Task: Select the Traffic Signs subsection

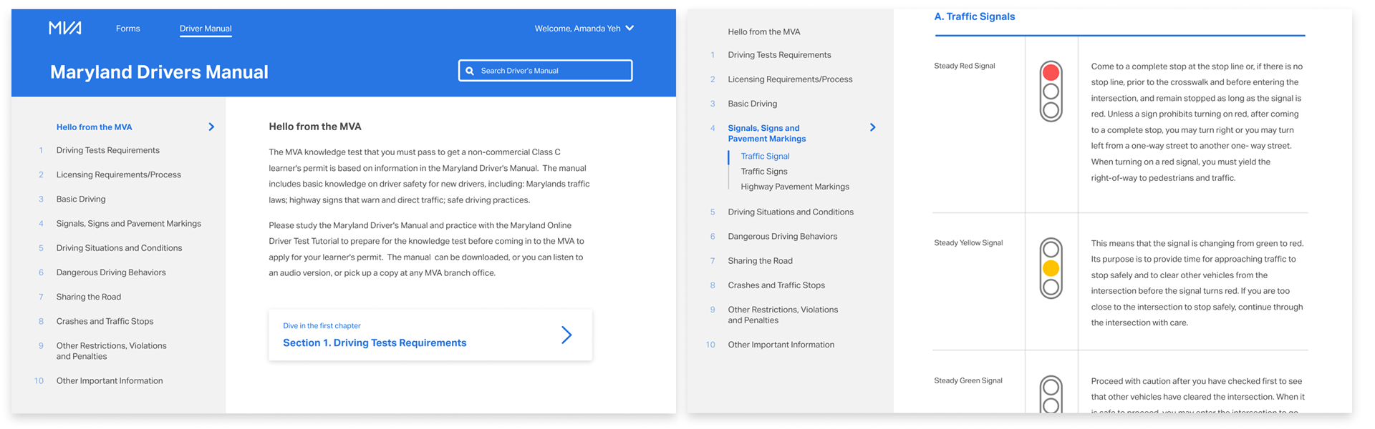Action: (764, 172)
